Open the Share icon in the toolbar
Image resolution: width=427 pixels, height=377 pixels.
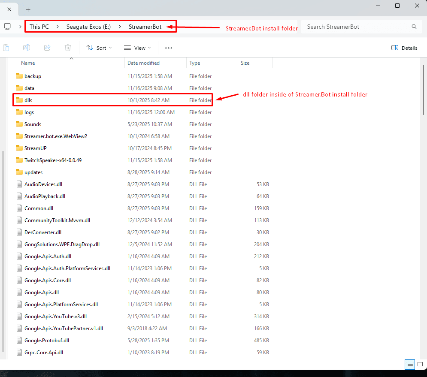pos(47,48)
